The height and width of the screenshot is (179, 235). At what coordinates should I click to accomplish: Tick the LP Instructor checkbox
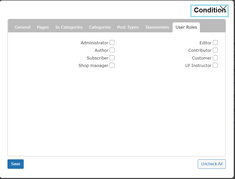215,65
